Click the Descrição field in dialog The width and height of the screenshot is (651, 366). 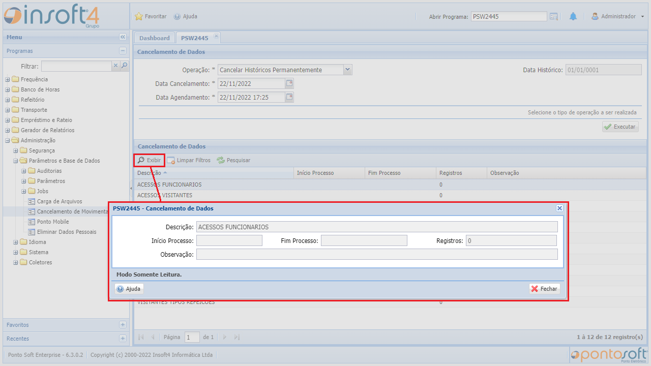pos(376,227)
